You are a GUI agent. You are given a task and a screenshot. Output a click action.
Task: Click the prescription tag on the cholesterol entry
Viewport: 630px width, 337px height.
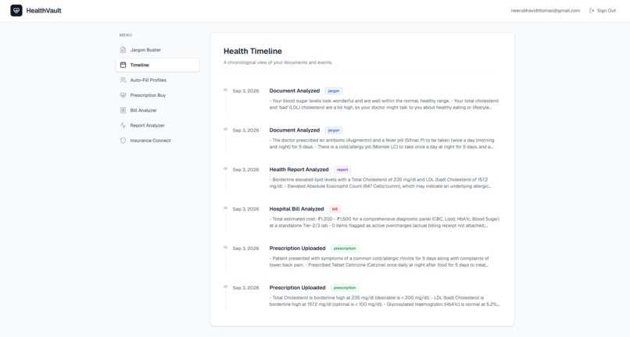coord(345,288)
